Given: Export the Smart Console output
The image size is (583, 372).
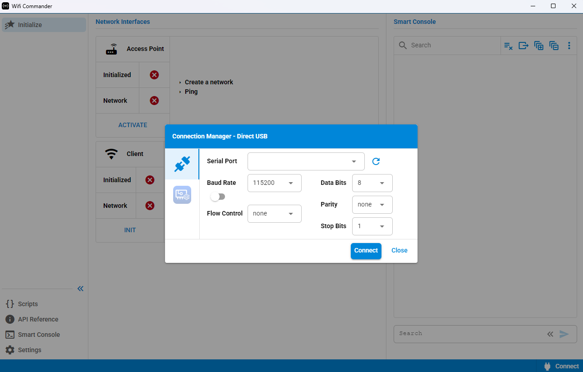Looking at the screenshot, I should pyautogui.click(x=523, y=46).
